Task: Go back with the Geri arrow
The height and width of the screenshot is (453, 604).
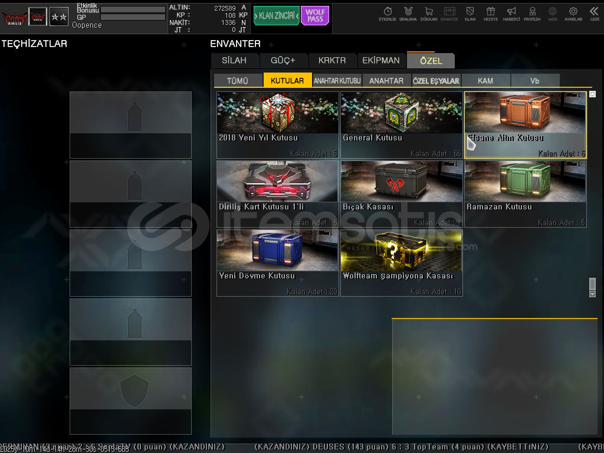Action: click(595, 14)
